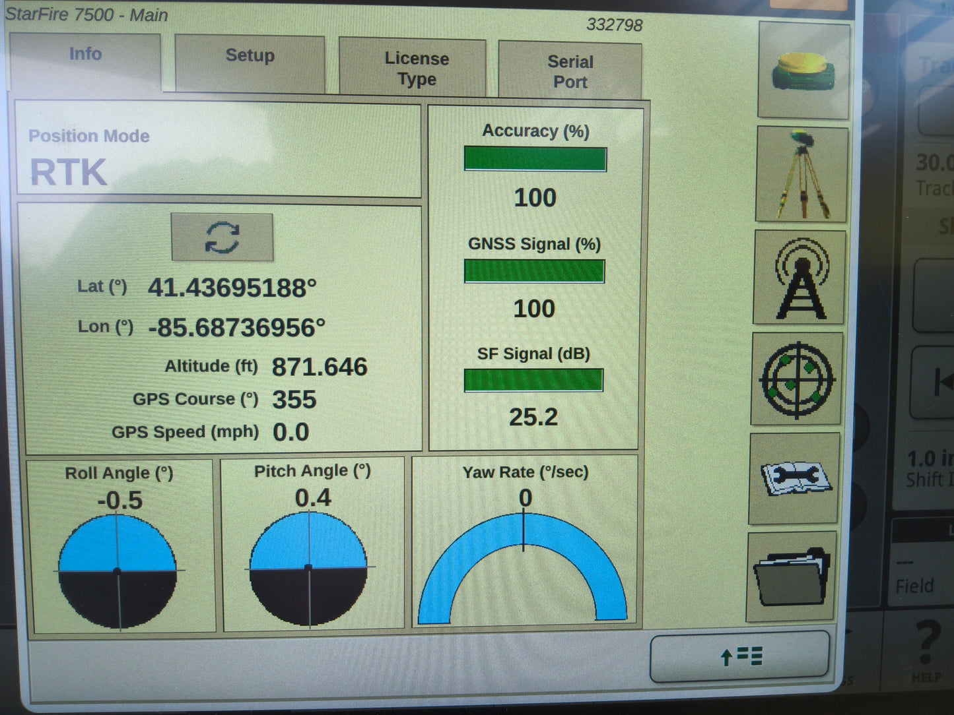
Task: Select the SF Signal (dB) green bar
Action: tap(533, 380)
